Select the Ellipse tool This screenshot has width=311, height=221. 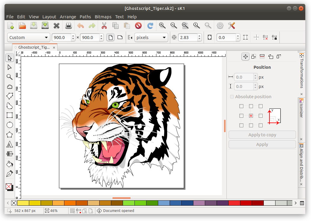pyautogui.click(x=10, y=125)
